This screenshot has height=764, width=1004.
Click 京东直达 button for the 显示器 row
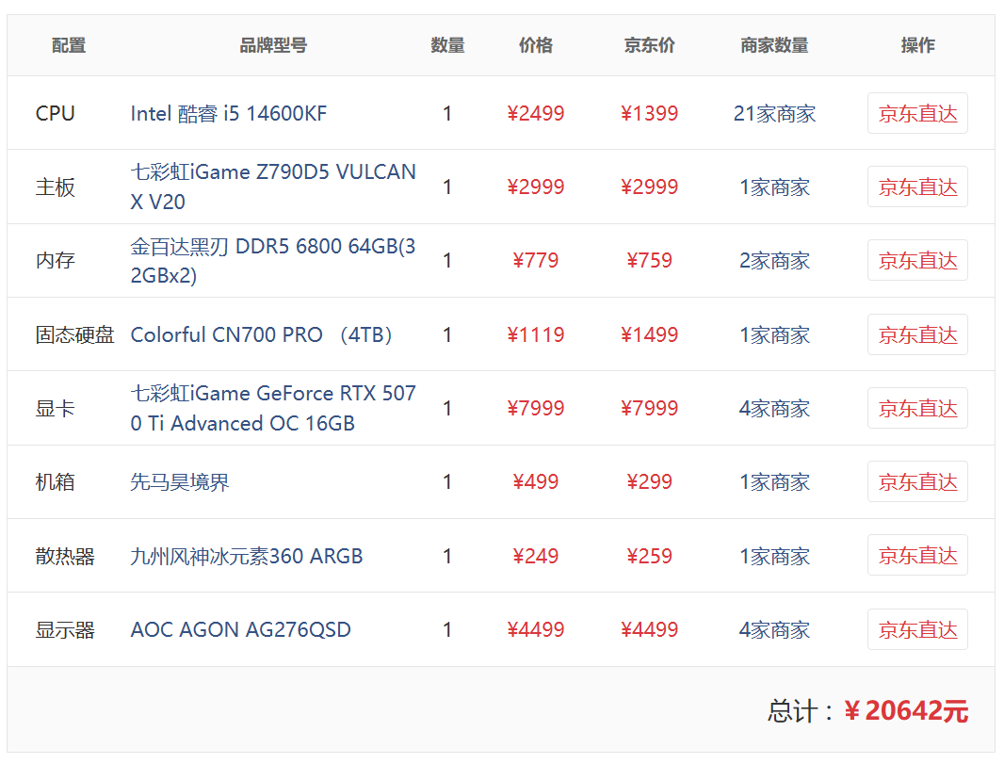point(917,629)
